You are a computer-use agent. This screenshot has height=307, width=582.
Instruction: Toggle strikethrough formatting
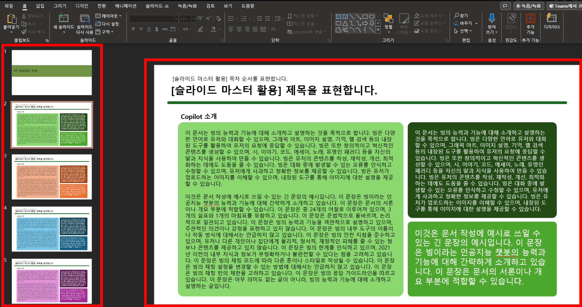click(x=165, y=29)
